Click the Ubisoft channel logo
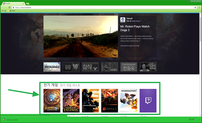 [x=123, y=20]
